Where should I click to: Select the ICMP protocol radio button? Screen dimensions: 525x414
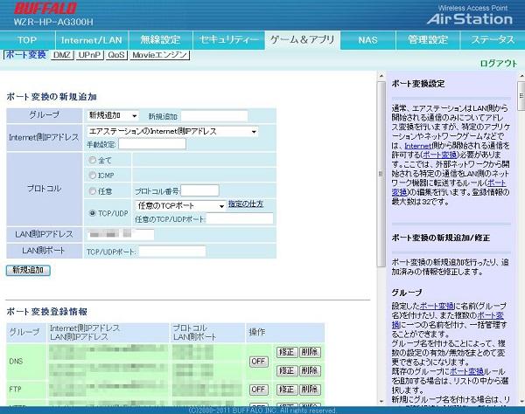click(x=93, y=176)
